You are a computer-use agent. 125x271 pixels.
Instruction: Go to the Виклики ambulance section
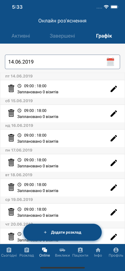62,252
